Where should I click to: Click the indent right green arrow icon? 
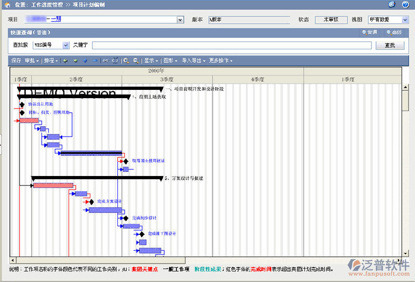click(x=75, y=61)
